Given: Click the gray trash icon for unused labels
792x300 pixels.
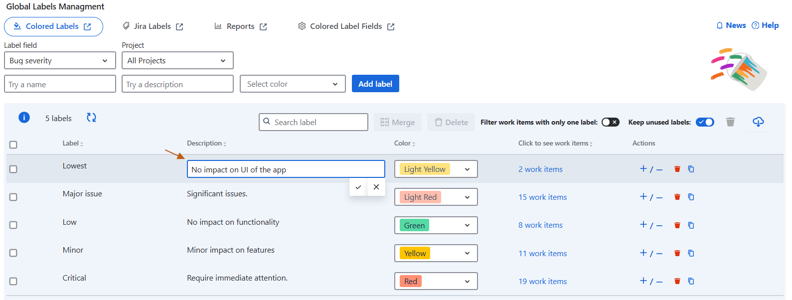Looking at the screenshot, I should tap(730, 122).
